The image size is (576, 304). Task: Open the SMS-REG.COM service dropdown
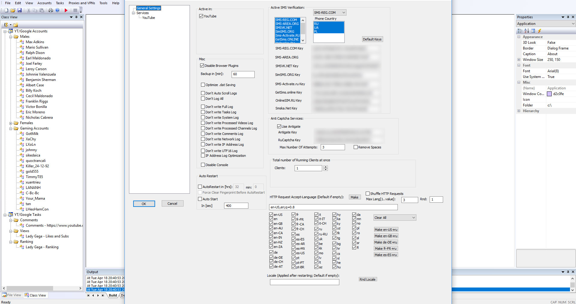click(344, 12)
